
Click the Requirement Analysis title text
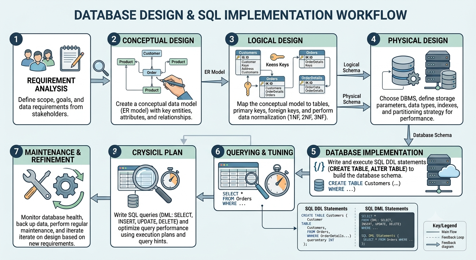[x=51, y=85]
